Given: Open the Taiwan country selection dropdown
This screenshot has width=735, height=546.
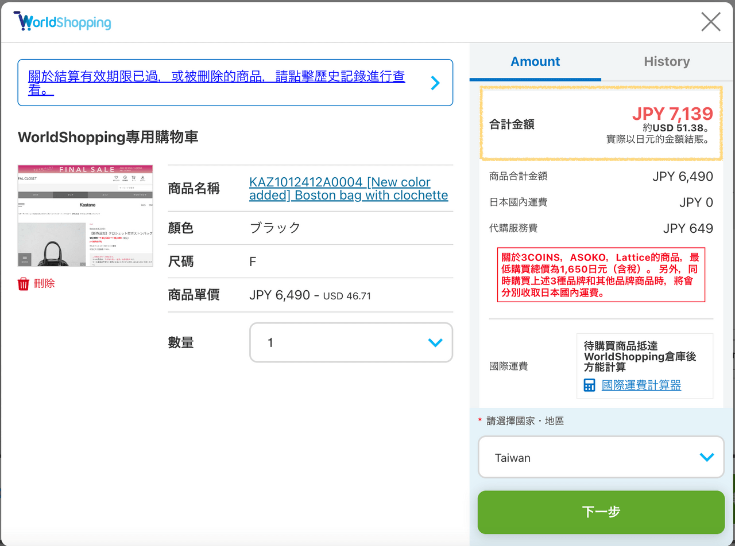Looking at the screenshot, I should coord(601,457).
